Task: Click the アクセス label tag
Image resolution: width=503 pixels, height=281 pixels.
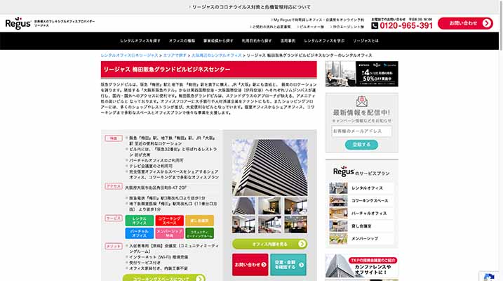Action: click(113, 186)
